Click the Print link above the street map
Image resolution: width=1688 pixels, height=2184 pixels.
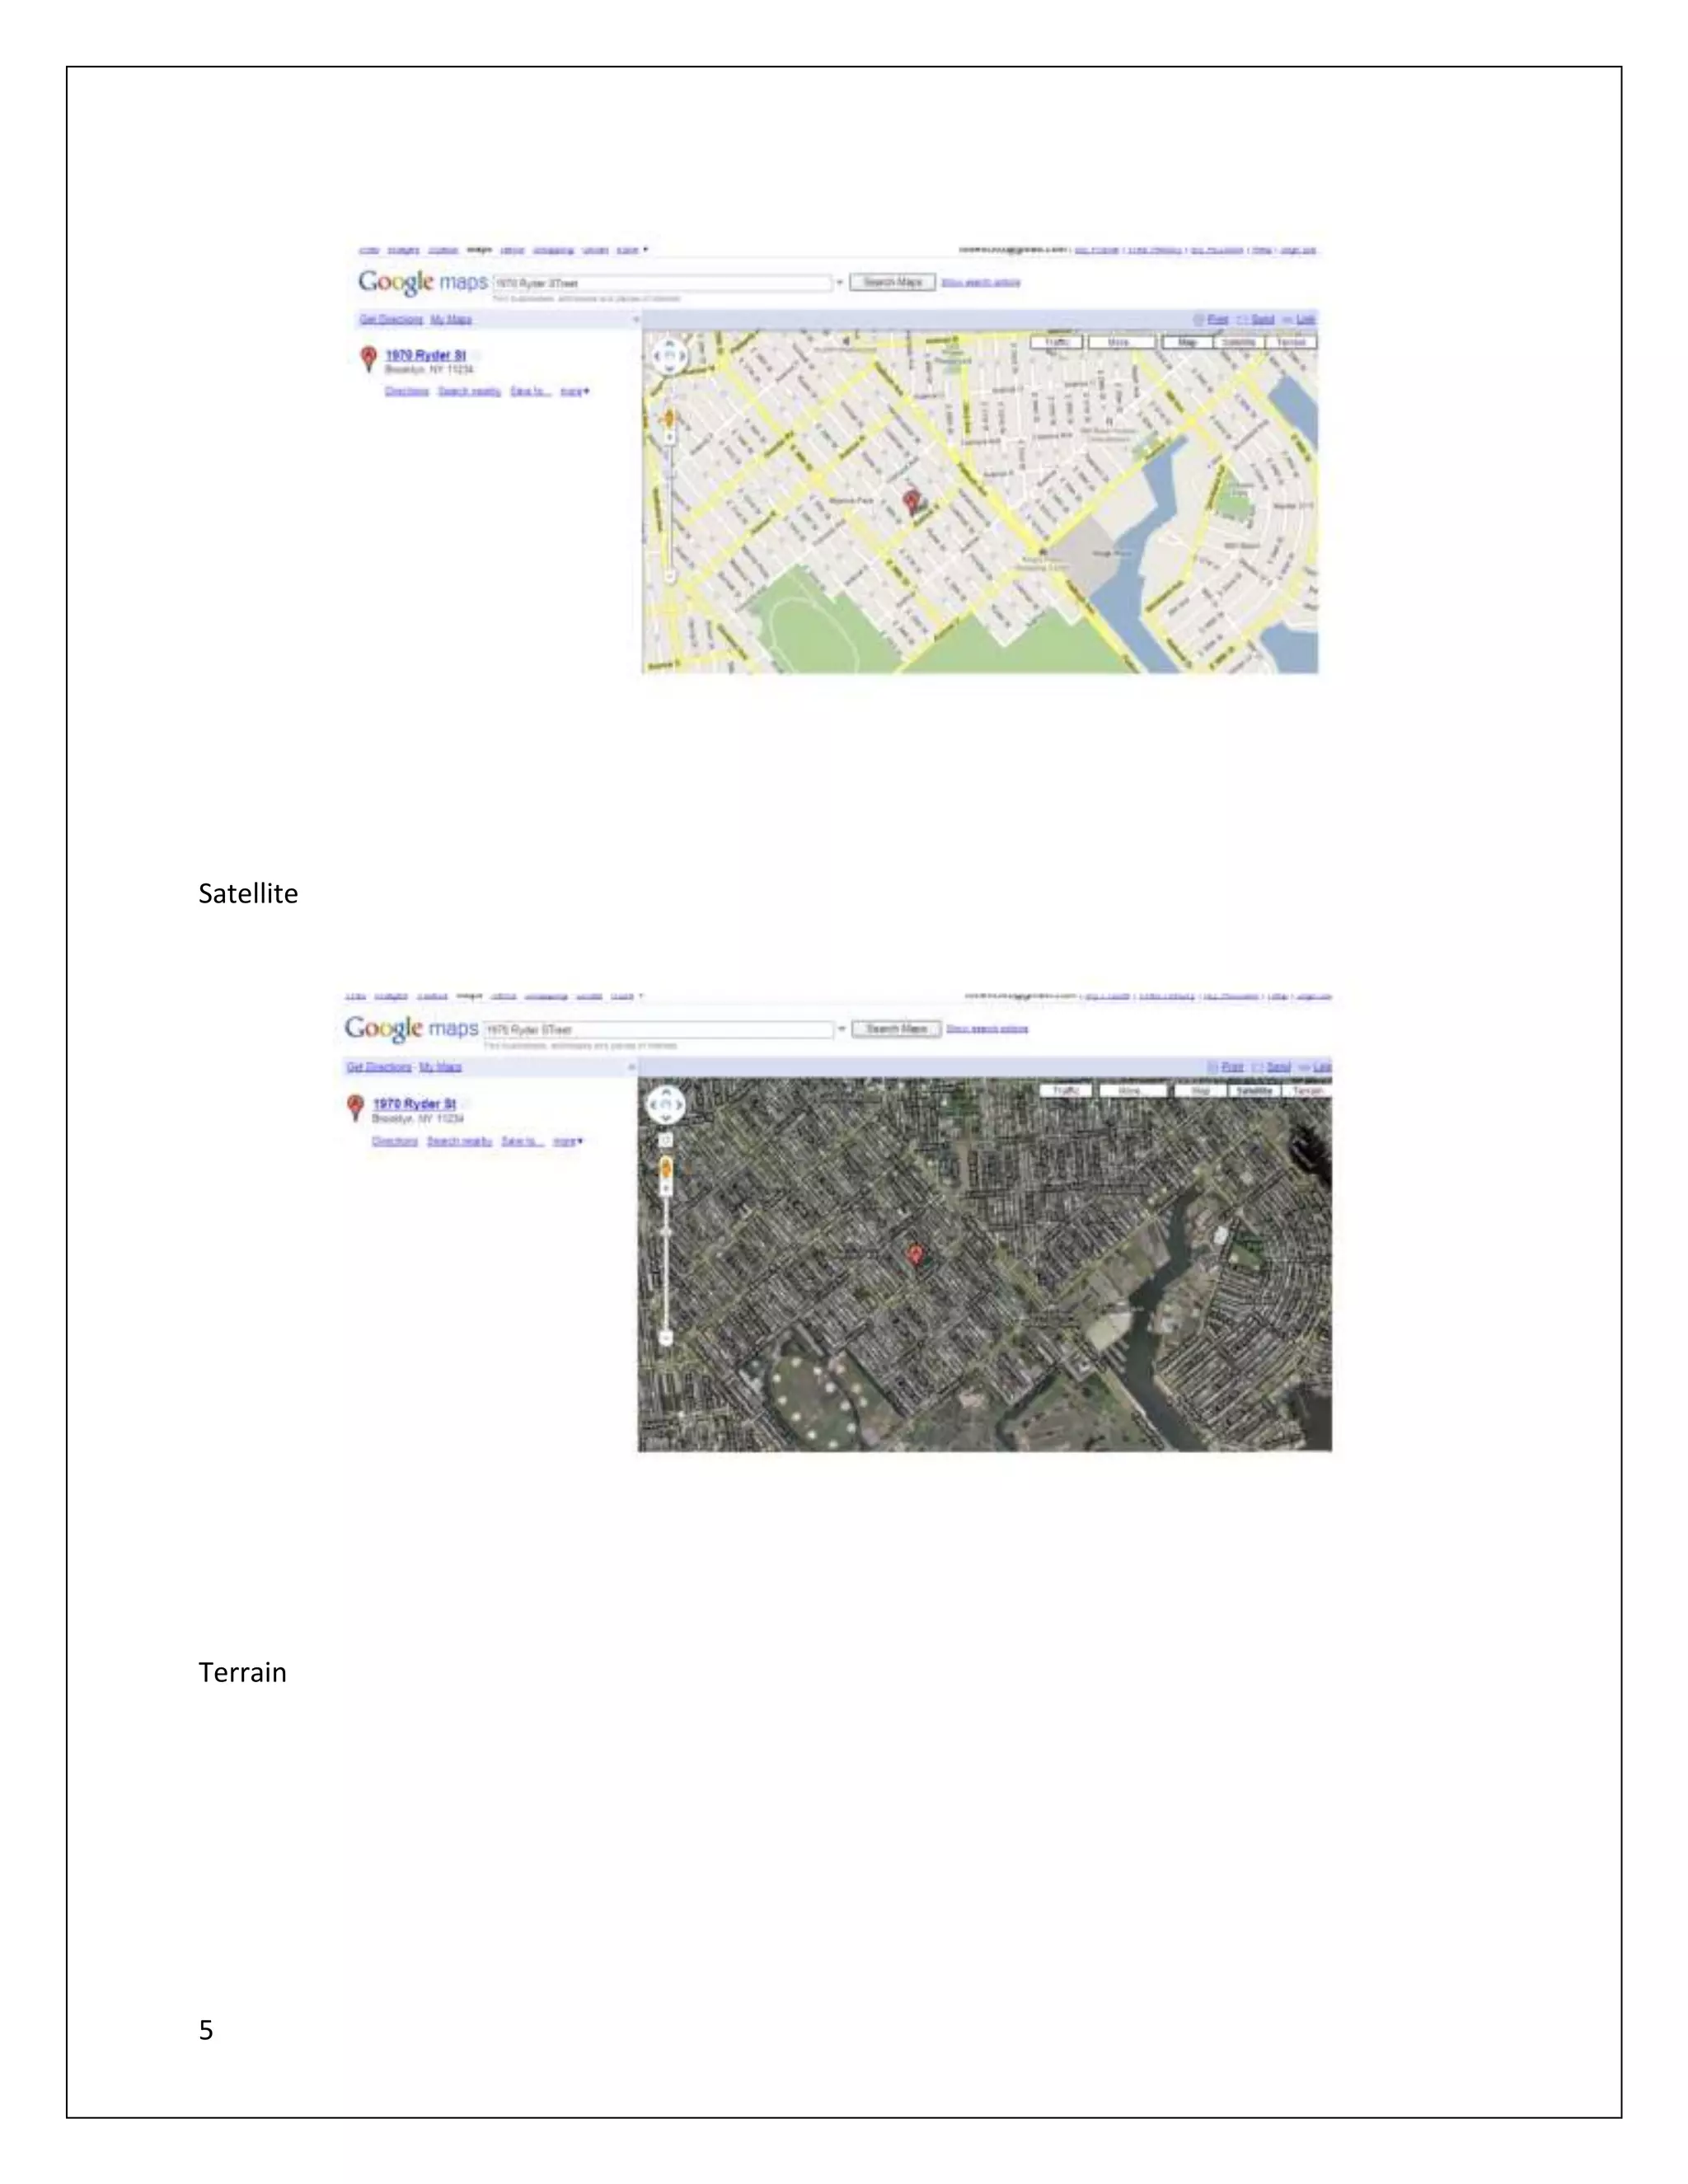pyautogui.click(x=1217, y=320)
